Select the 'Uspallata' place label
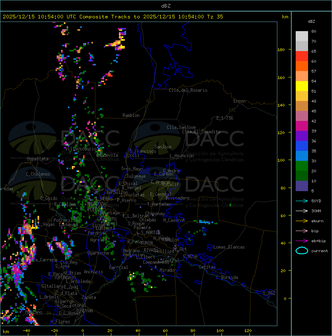The width and height of the screenshot is (332, 336). [x=38, y=159]
